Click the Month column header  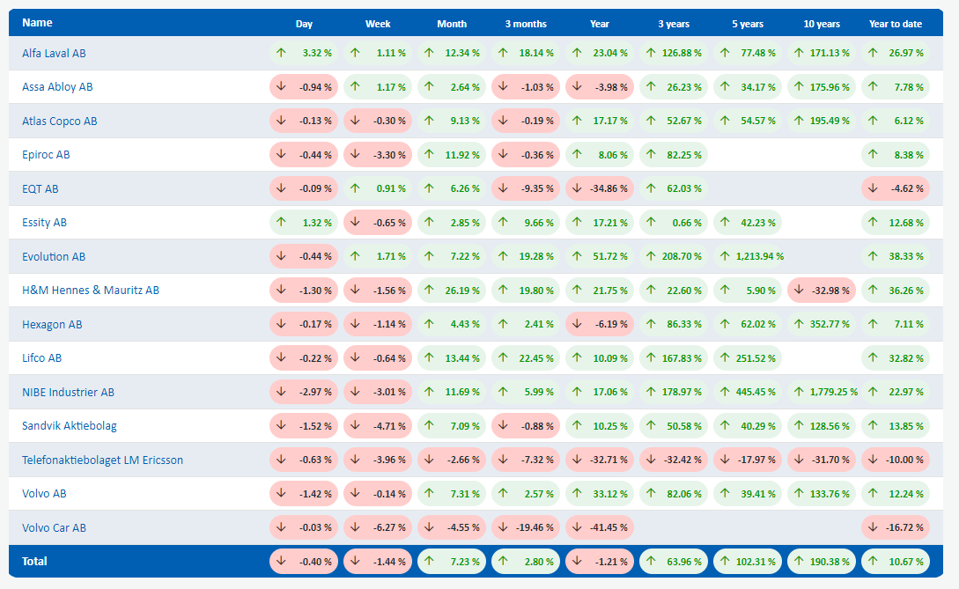pyautogui.click(x=452, y=24)
